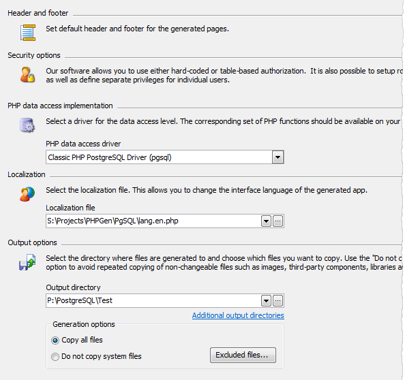Open the Security options authorization description
This screenshot has height=380, width=405.
[x=224, y=76]
